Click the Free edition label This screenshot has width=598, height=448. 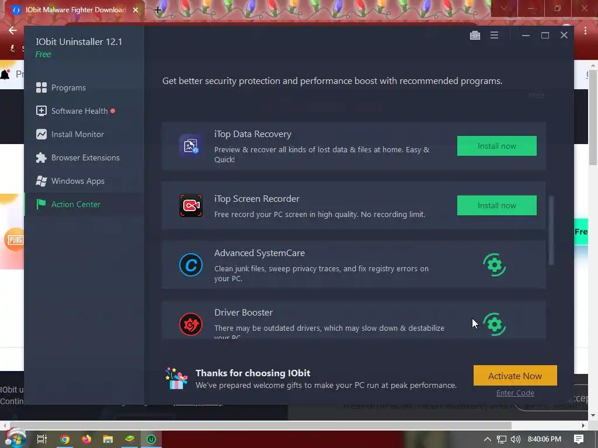43,54
